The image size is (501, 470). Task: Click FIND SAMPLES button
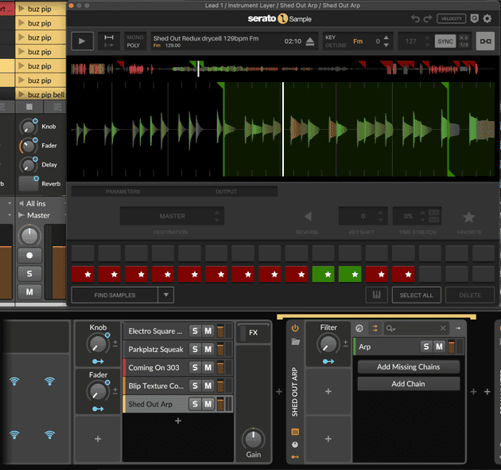coord(115,296)
